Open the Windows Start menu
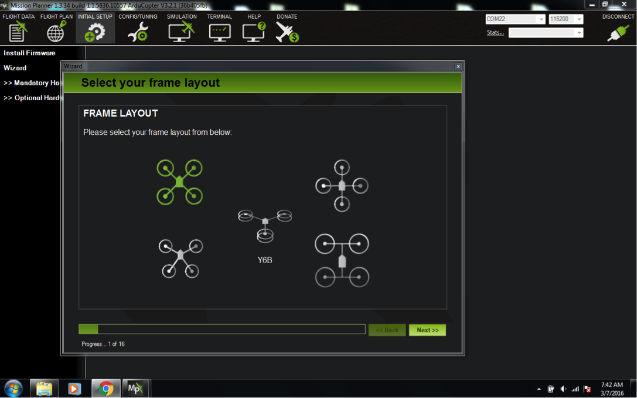Viewport: 637px width, 398px height. pos(13,389)
